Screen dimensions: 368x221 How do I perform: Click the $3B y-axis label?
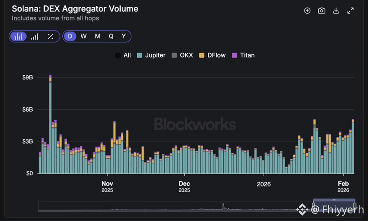coord(28,141)
